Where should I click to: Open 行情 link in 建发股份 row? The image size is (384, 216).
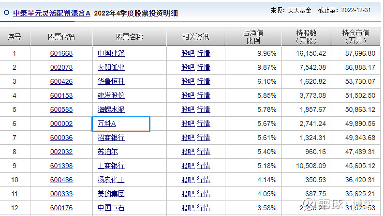click(x=203, y=95)
